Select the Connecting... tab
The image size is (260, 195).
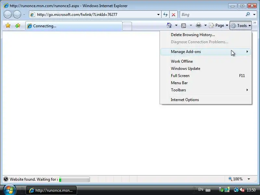pyautogui.click(x=74, y=26)
